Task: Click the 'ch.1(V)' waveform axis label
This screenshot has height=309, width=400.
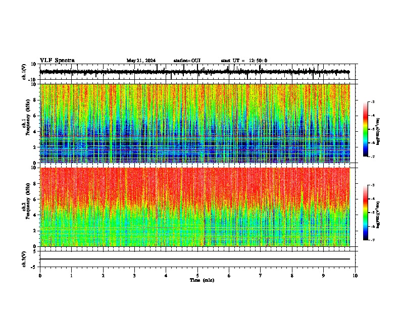Action: tap(24, 72)
